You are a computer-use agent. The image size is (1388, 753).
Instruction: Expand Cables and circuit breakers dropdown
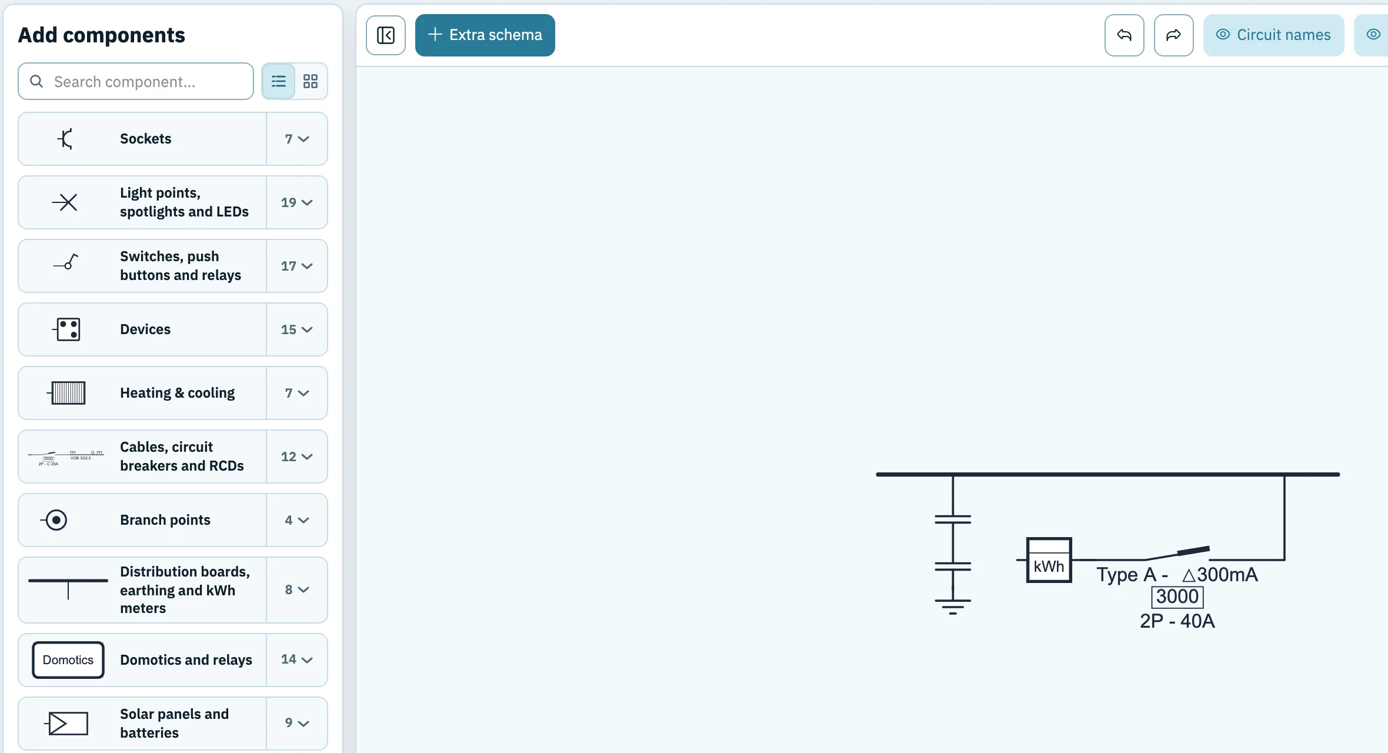(297, 457)
